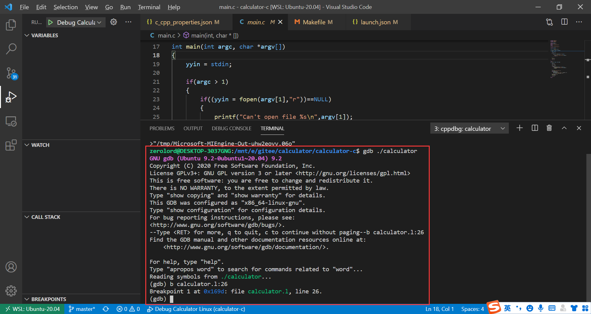Open the Explorer sidebar icon
Image resolution: width=591 pixels, height=314 pixels.
pos(11,25)
